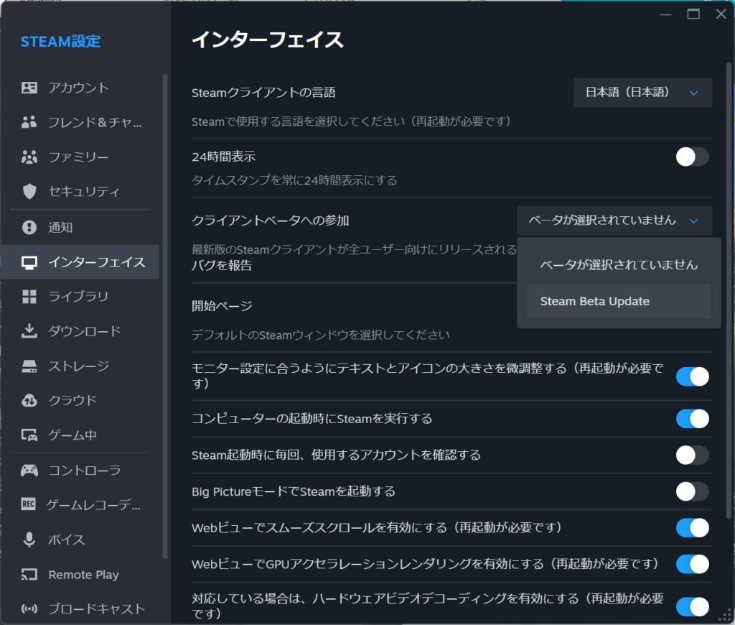Image resolution: width=735 pixels, height=625 pixels.
Task: Open ダウンロード settings
Action: click(80, 331)
